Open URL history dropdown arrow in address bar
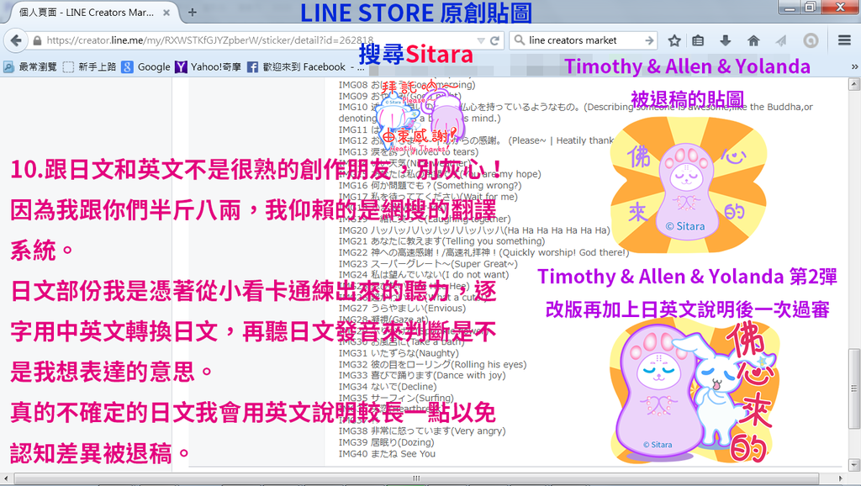Screen dimensions: 861x486 tap(481, 40)
